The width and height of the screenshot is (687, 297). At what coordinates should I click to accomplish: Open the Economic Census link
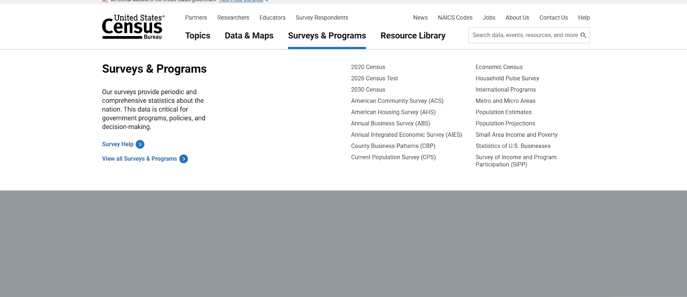pos(499,67)
